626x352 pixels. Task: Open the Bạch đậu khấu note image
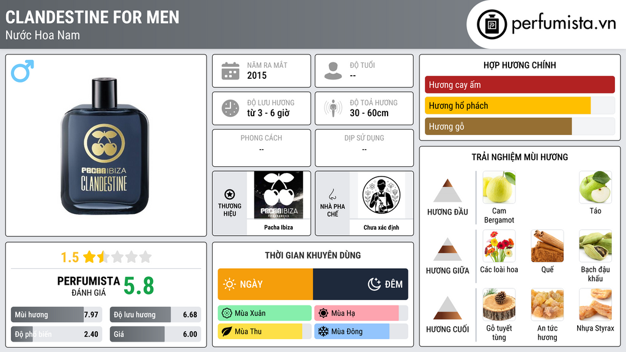(x=595, y=246)
